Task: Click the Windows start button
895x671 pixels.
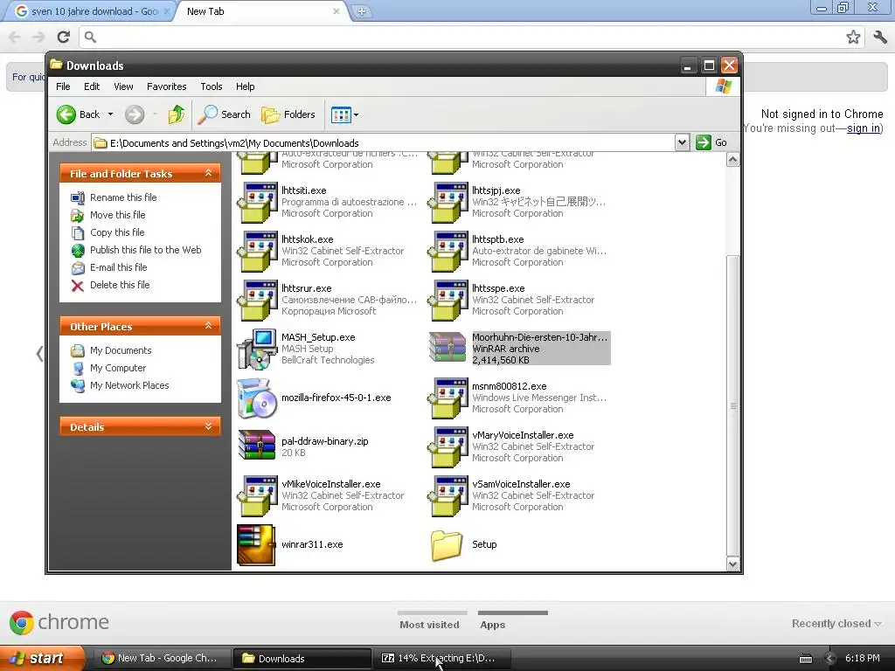Action: (41, 658)
